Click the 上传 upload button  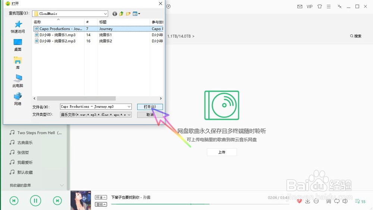coord(222,152)
